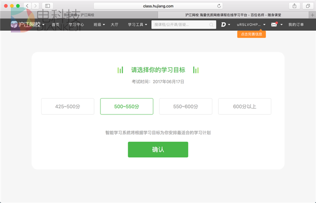The width and height of the screenshot is (316, 203).
Task: Switch to the first Safari tab 沪江网校
Action: point(79,15)
